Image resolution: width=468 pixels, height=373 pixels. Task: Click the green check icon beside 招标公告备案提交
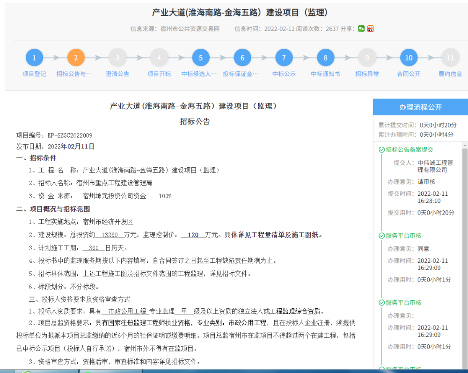(x=381, y=150)
